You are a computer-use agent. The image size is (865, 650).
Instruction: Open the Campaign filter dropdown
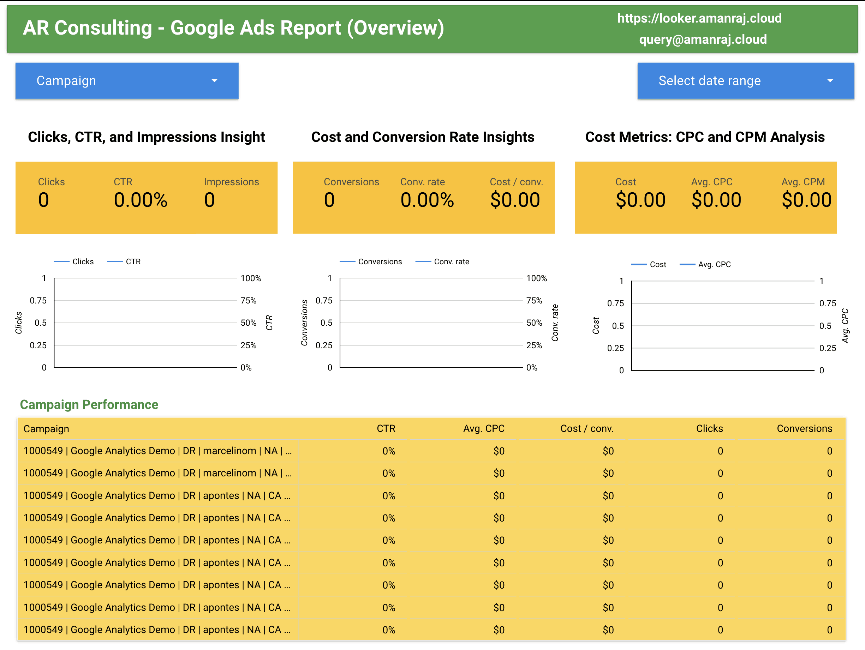click(x=126, y=80)
